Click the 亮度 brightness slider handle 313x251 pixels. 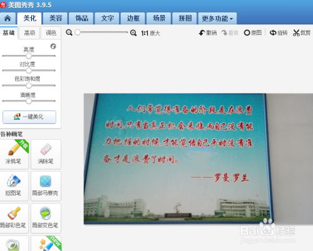pos(29,56)
